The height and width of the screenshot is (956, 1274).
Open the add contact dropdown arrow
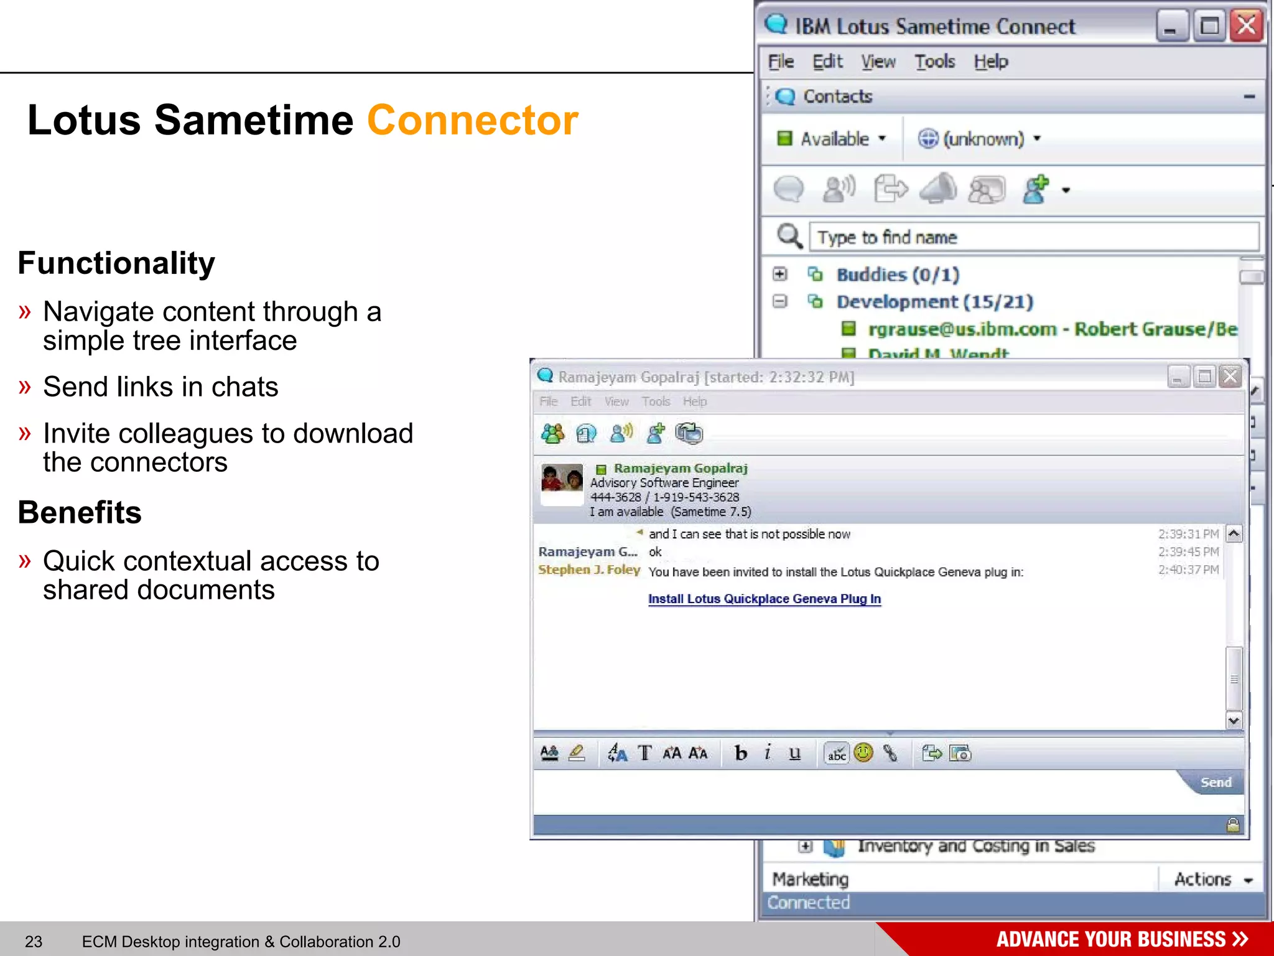point(1066,190)
